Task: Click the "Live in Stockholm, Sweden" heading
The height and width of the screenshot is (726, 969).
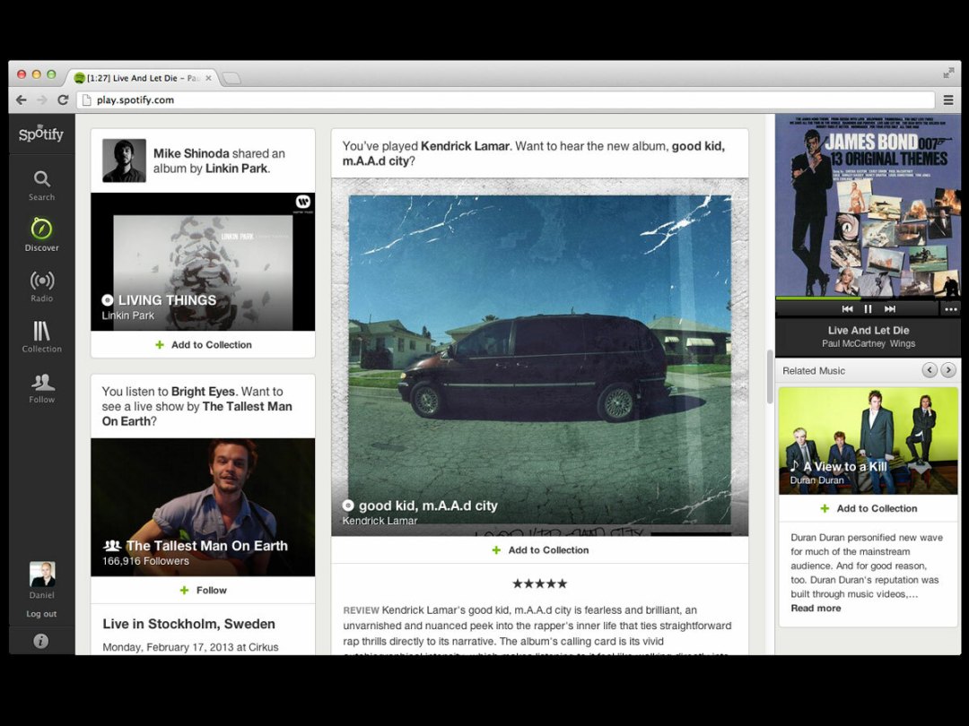Action: [188, 624]
